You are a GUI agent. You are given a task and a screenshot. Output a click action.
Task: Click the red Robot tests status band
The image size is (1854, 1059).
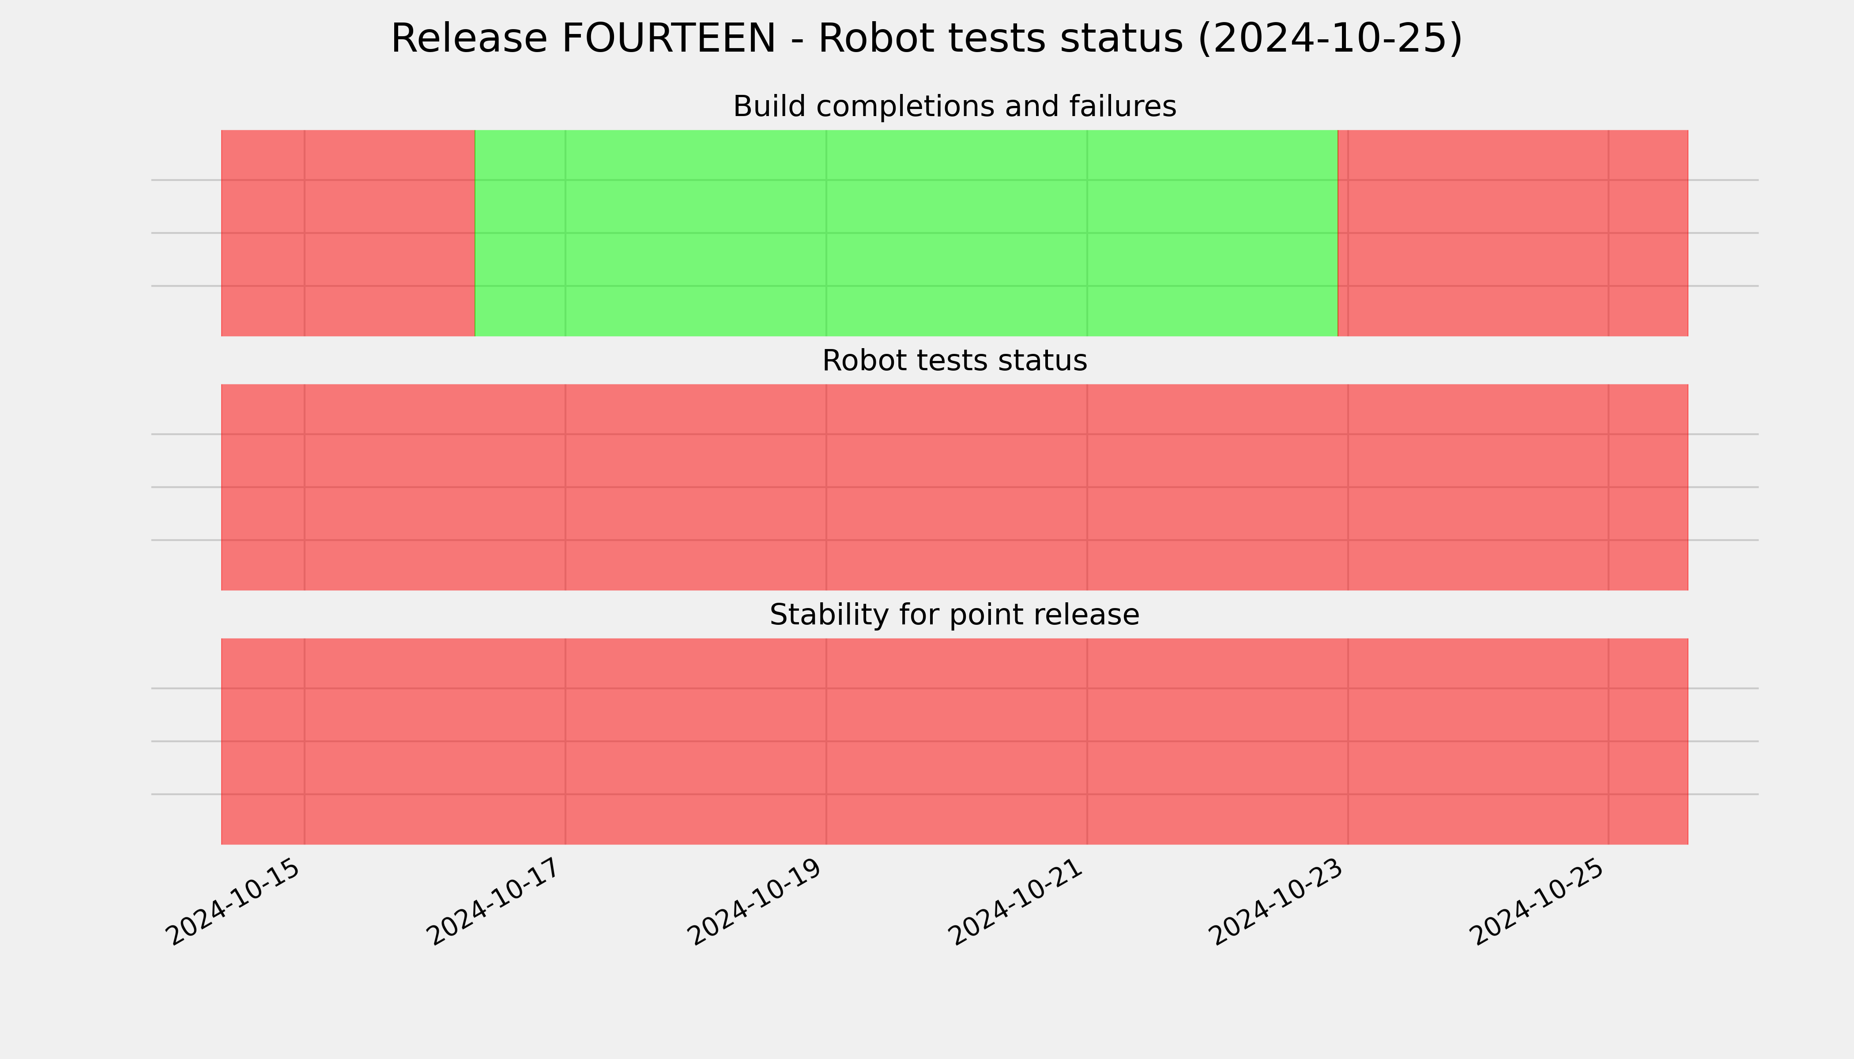(x=955, y=487)
